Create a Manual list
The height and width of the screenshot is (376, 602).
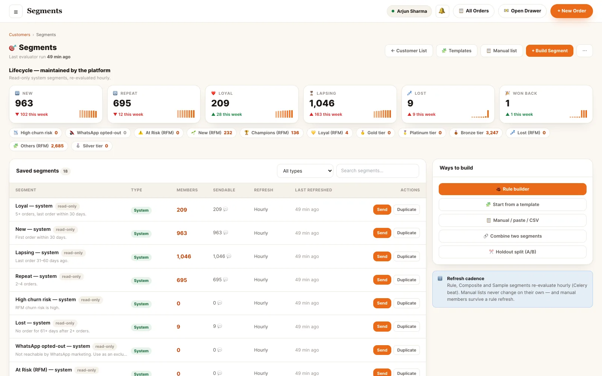click(x=502, y=51)
